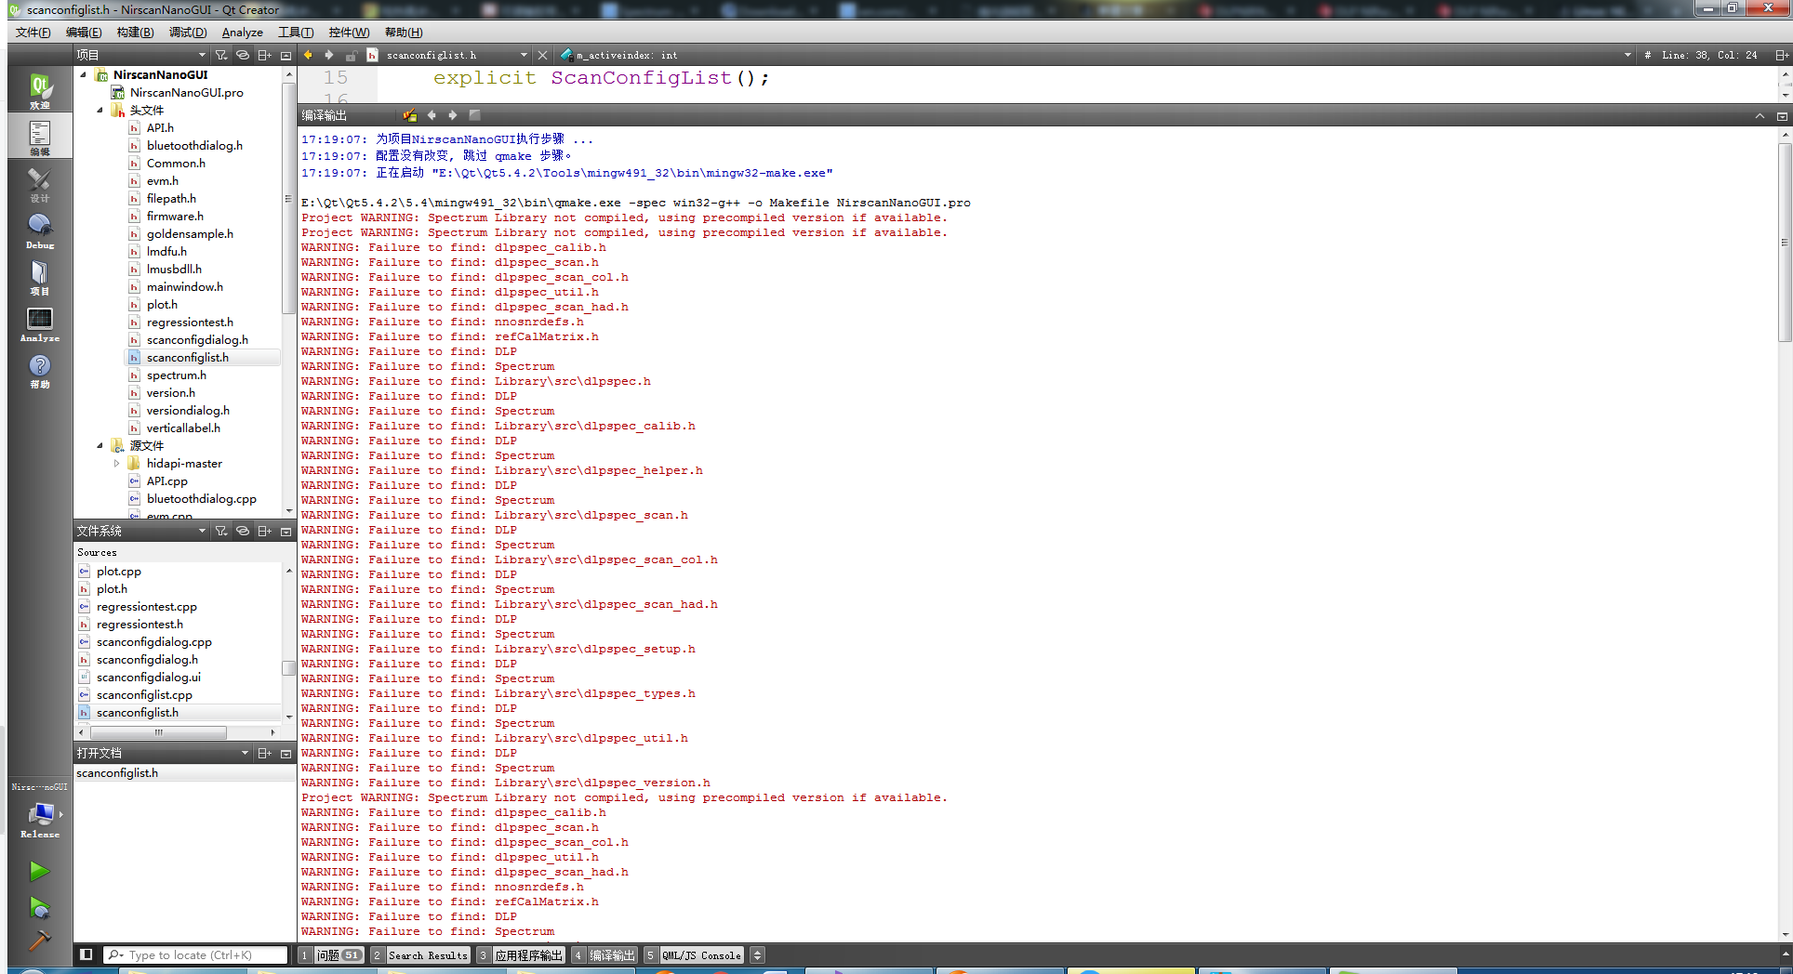Image resolution: width=1793 pixels, height=974 pixels.
Task: Collapse the 源文件 sources folder
Action: pyautogui.click(x=100, y=445)
